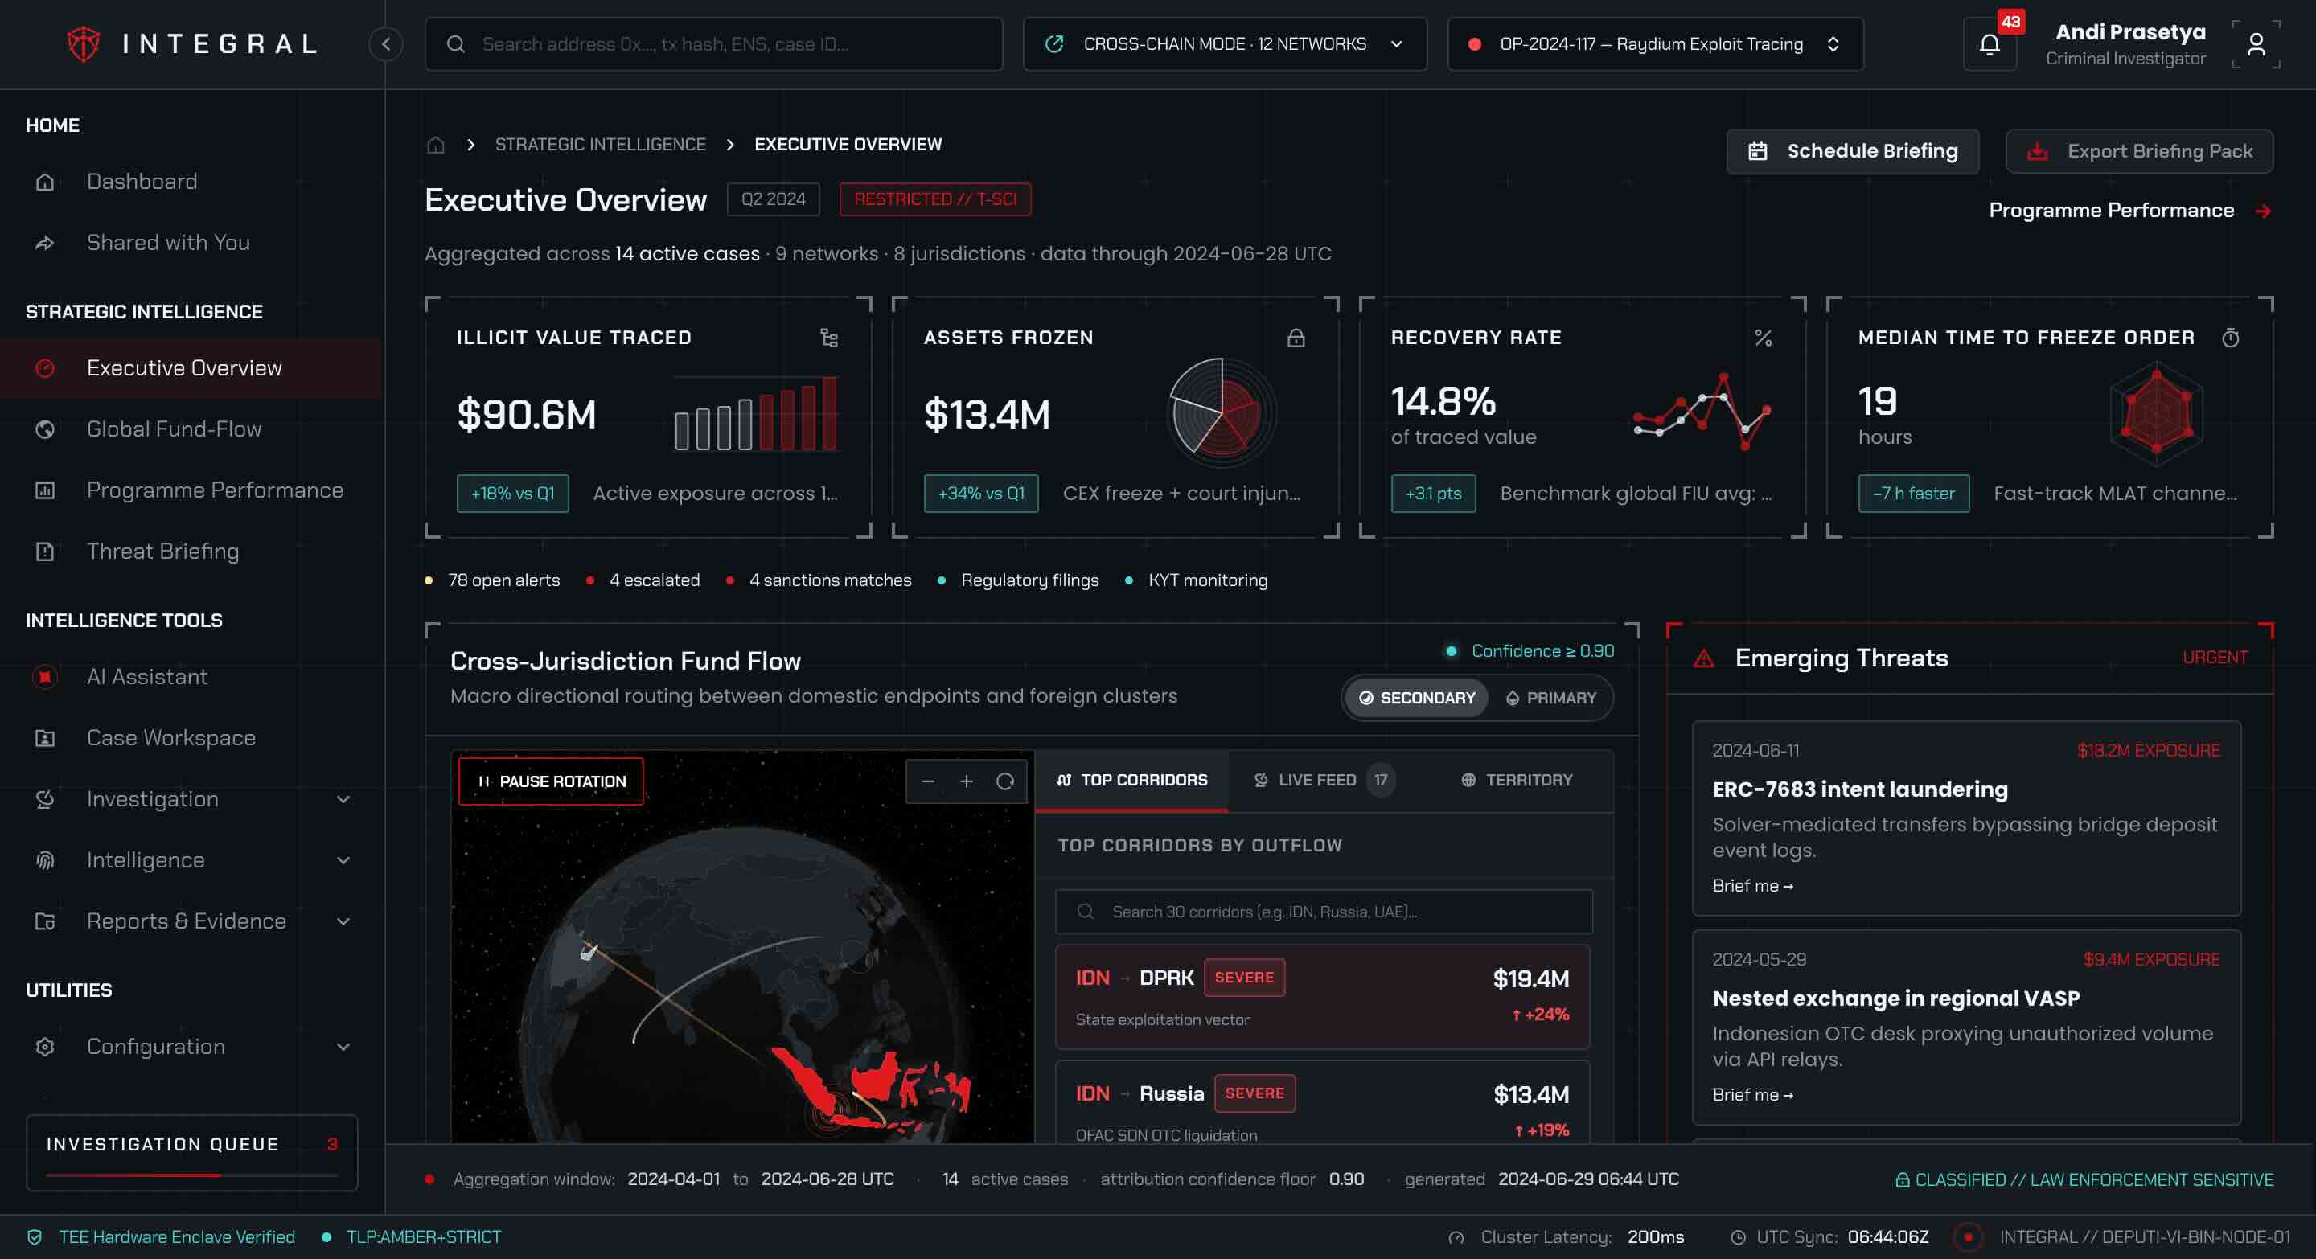
Task: Click the user profile avatar icon
Action: click(2256, 44)
